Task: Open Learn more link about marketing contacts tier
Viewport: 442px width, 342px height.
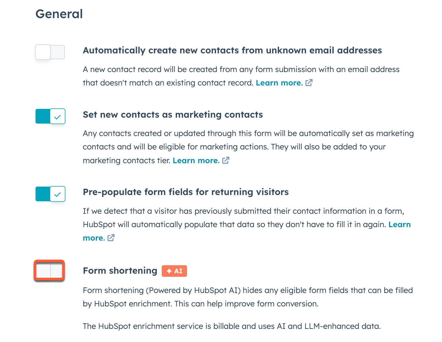Action: tap(196, 160)
